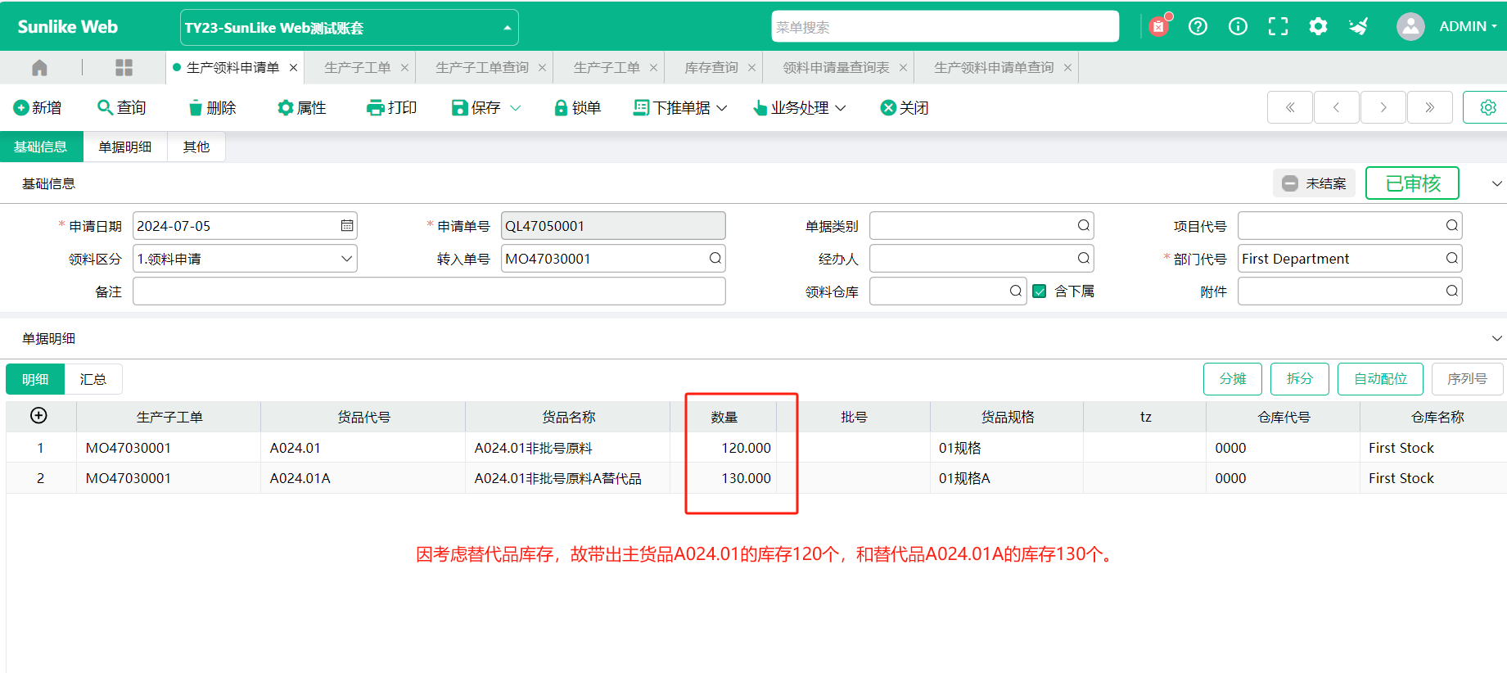The image size is (1507, 673).
Task: Switch to the 单据明细 tab
Action: pos(124,147)
